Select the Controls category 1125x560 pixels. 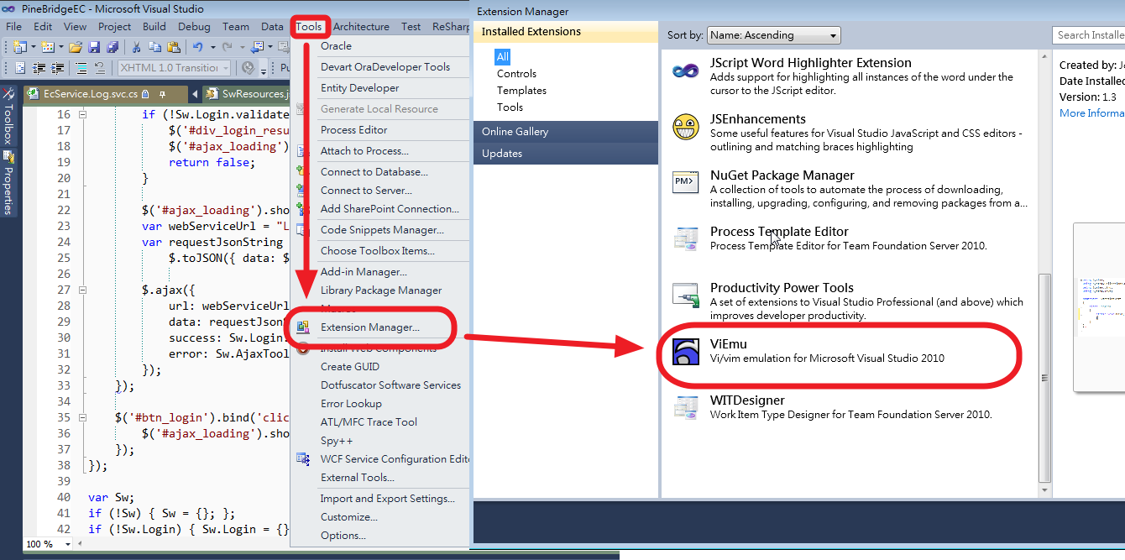click(x=516, y=74)
